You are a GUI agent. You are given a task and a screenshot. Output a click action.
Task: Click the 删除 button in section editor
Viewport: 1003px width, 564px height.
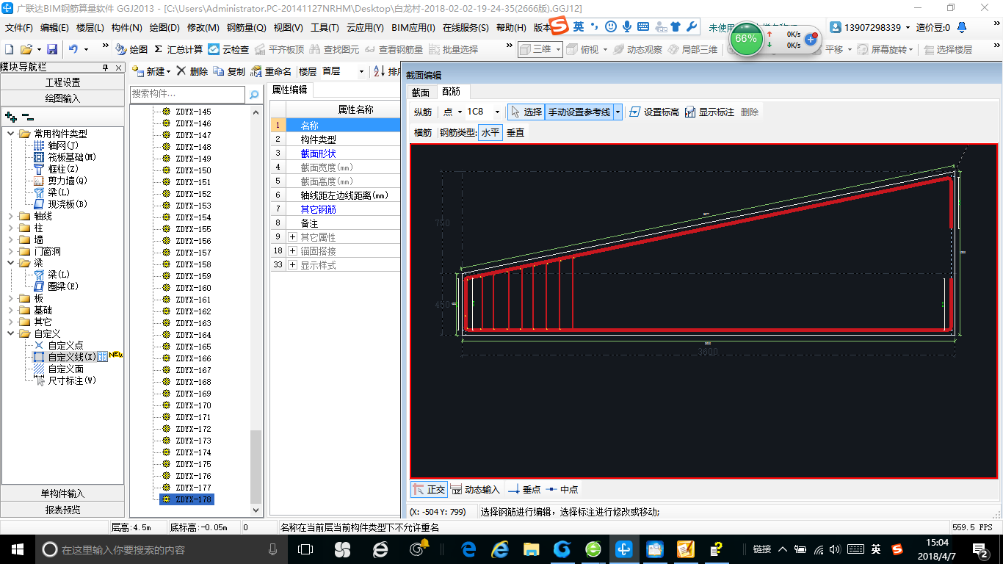tap(750, 112)
